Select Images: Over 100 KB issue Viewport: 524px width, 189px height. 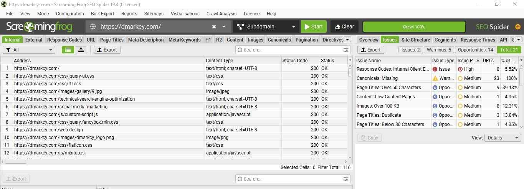tap(437, 106)
